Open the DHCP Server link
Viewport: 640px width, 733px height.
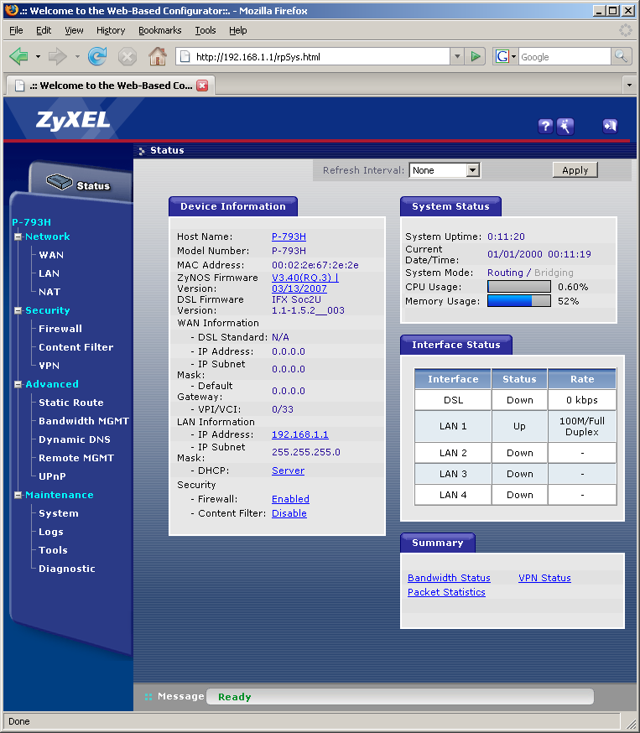[288, 470]
